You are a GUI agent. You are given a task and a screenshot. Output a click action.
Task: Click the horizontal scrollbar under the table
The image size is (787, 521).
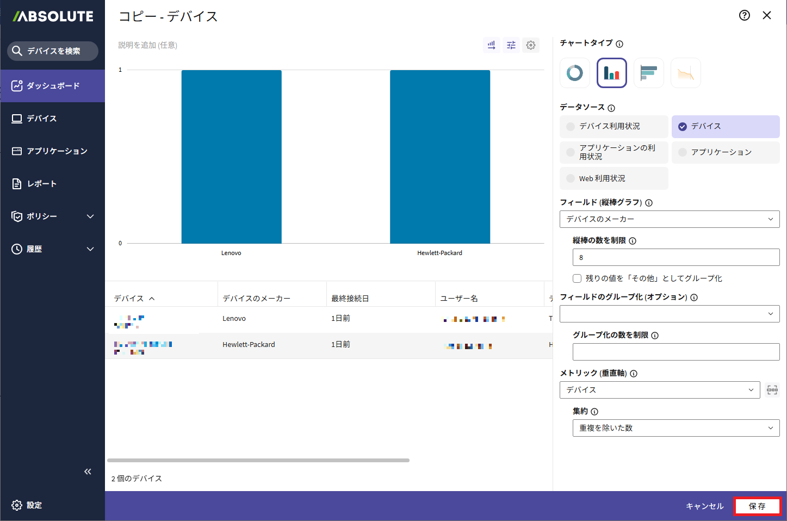coord(258,460)
